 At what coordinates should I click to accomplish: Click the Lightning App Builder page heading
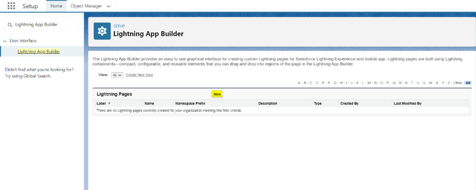pos(149,34)
